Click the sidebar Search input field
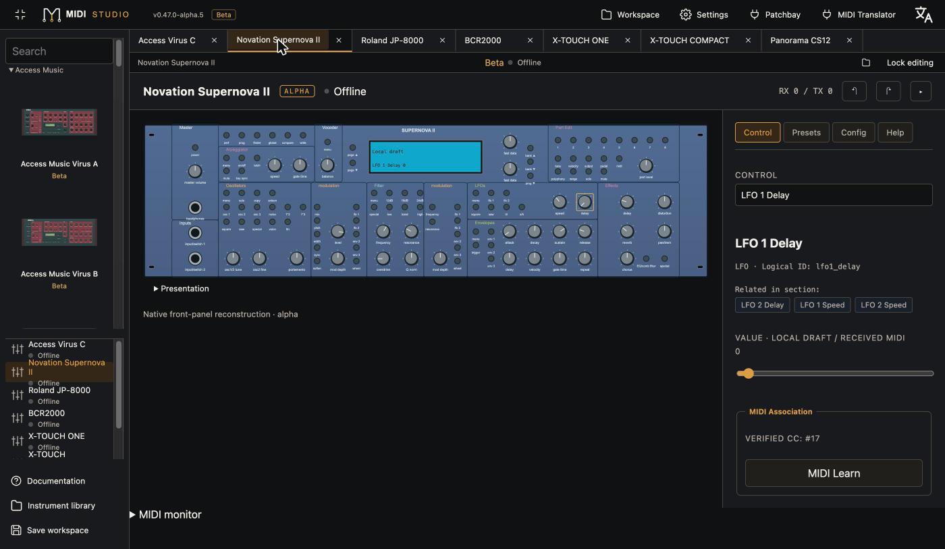Image resolution: width=945 pixels, height=549 pixels. pyautogui.click(x=59, y=51)
